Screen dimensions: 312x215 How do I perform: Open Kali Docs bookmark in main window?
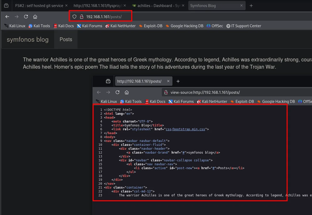64,26
